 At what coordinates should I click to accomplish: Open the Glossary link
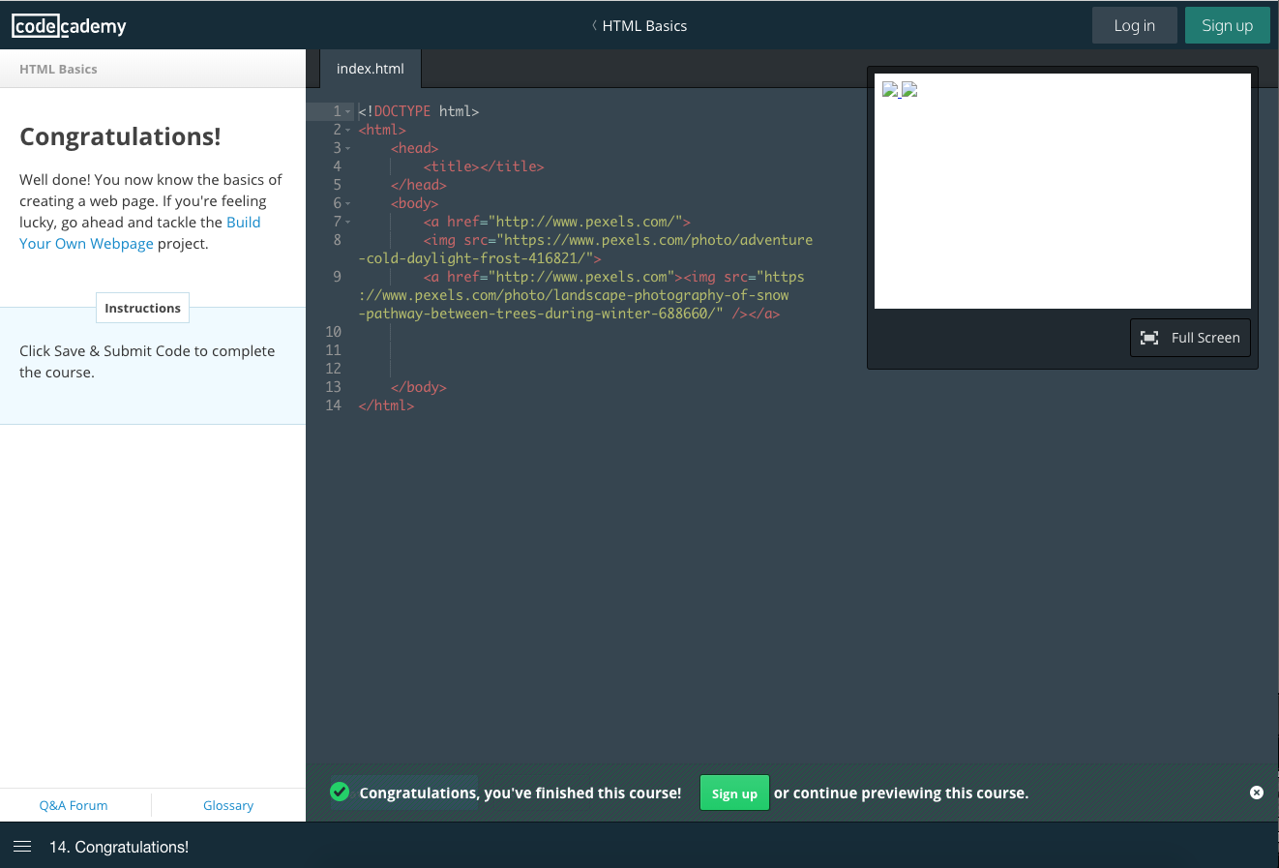click(x=228, y=805)
